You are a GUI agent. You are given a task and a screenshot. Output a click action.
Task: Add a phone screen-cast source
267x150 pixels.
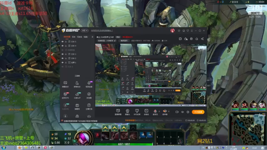[137, 112]
